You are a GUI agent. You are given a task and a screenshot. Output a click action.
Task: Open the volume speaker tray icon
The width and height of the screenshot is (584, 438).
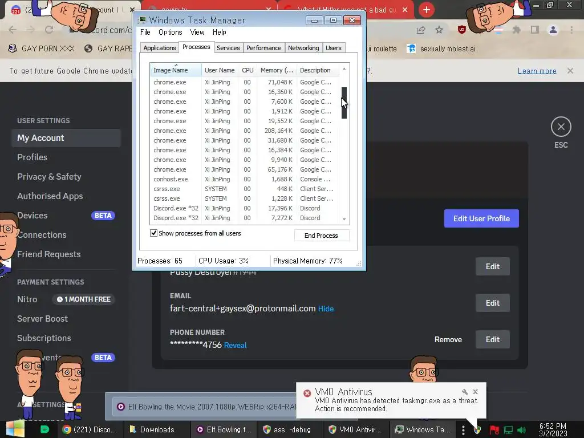click(x=522, y=430)
